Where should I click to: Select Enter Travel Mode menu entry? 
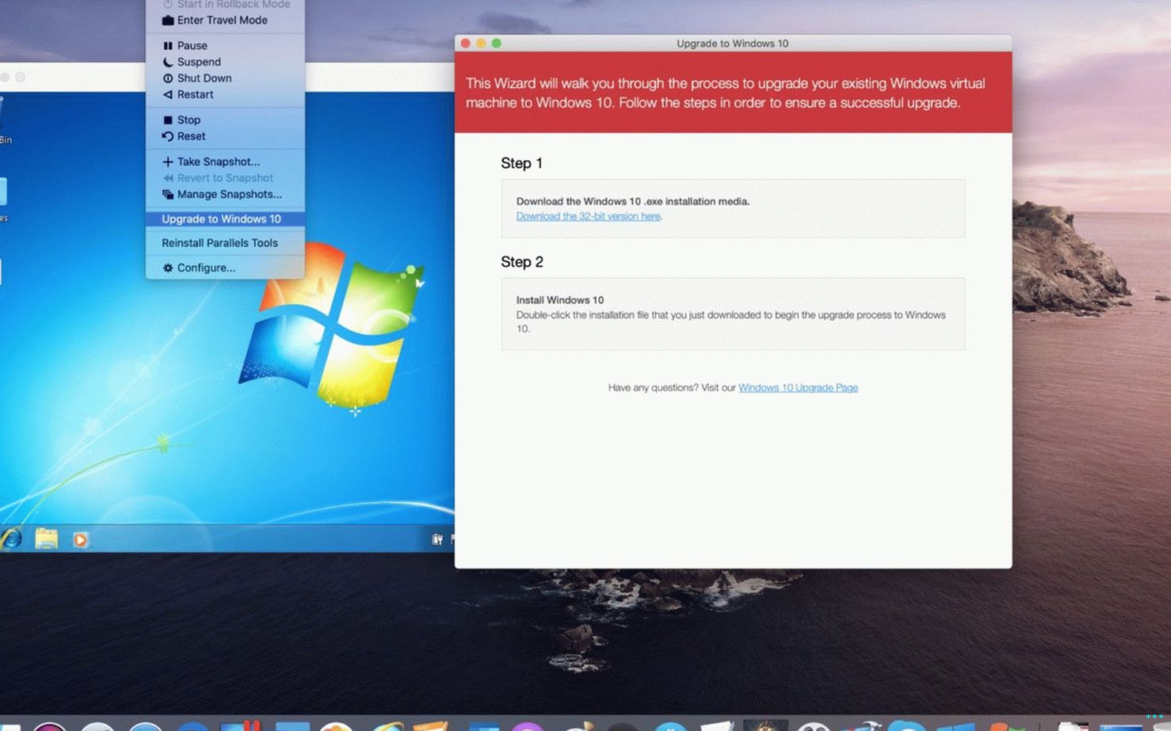point(225,20)
